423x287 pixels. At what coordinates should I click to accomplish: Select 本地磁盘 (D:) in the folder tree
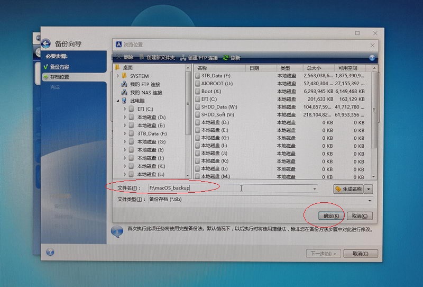click(151, 117)
